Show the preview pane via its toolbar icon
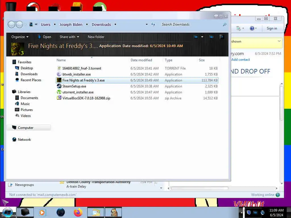Screen dimensions: 291x218 click(211, 37)
